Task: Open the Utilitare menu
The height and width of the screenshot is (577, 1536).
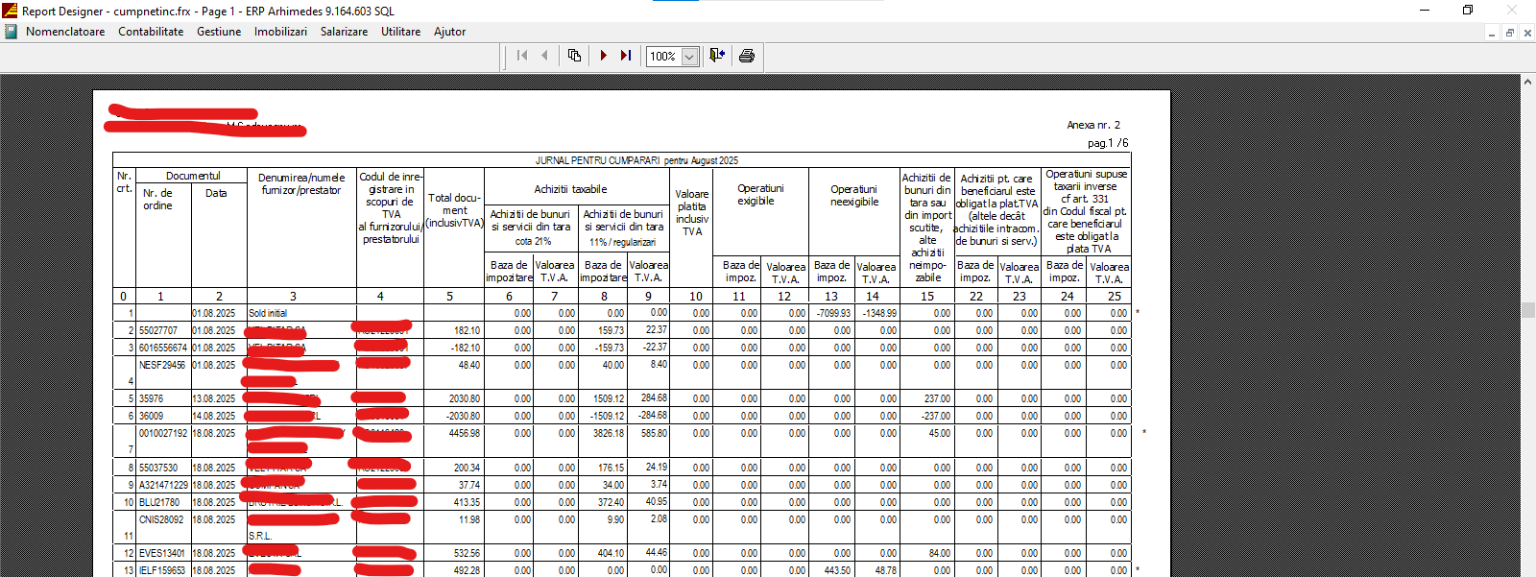Action: click(x=400, y=32)
